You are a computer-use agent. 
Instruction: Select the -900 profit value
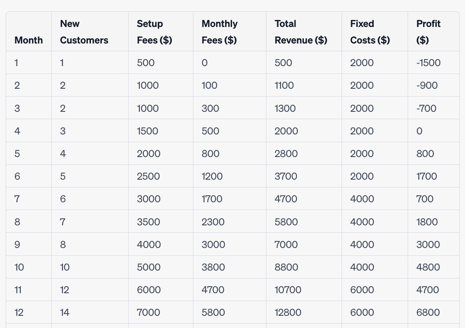[427, 85]
